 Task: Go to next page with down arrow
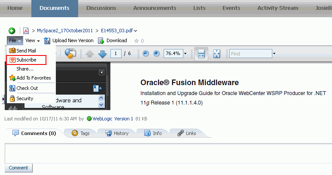(103, 54)
